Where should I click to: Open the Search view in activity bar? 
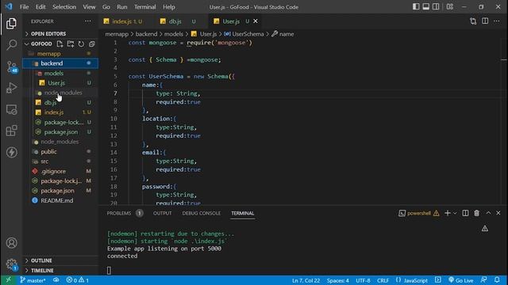click(11, 44)
